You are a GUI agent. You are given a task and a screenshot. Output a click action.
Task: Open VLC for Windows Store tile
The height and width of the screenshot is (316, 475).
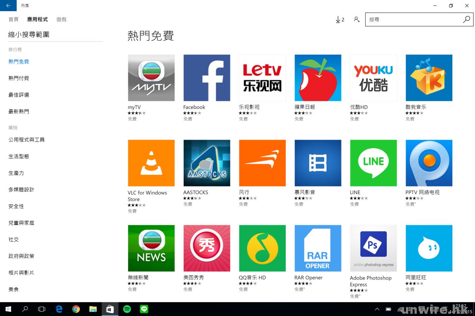(151, 163)
